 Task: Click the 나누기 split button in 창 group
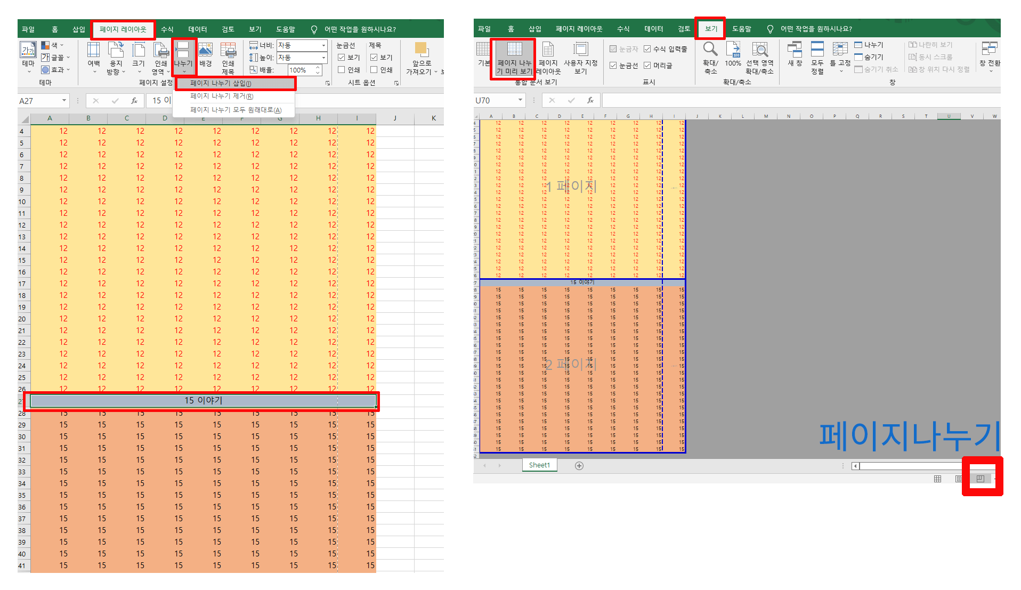[x=869, y=45]
